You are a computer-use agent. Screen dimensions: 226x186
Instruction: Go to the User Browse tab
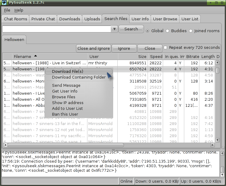pos(165,19)
